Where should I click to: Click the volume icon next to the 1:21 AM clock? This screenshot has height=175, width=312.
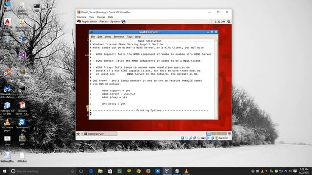coord(229,21)
